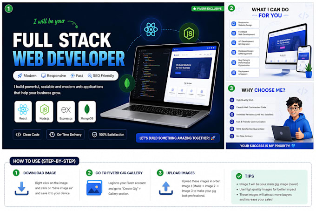316x211 pixels.
Task: Click the icon beside Deployment & Support
Action: tap(234, 73)
